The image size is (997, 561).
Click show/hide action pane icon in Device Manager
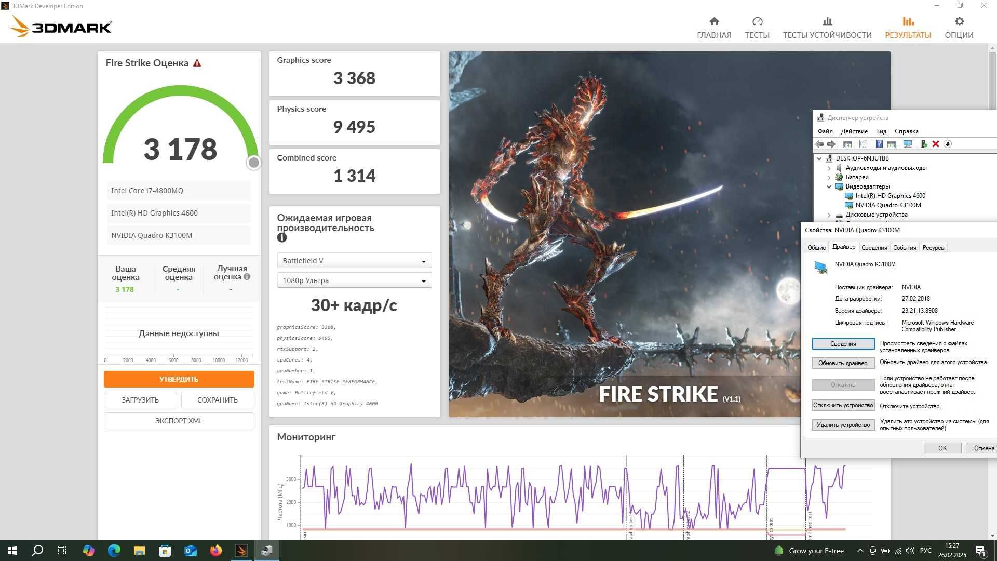891,144
